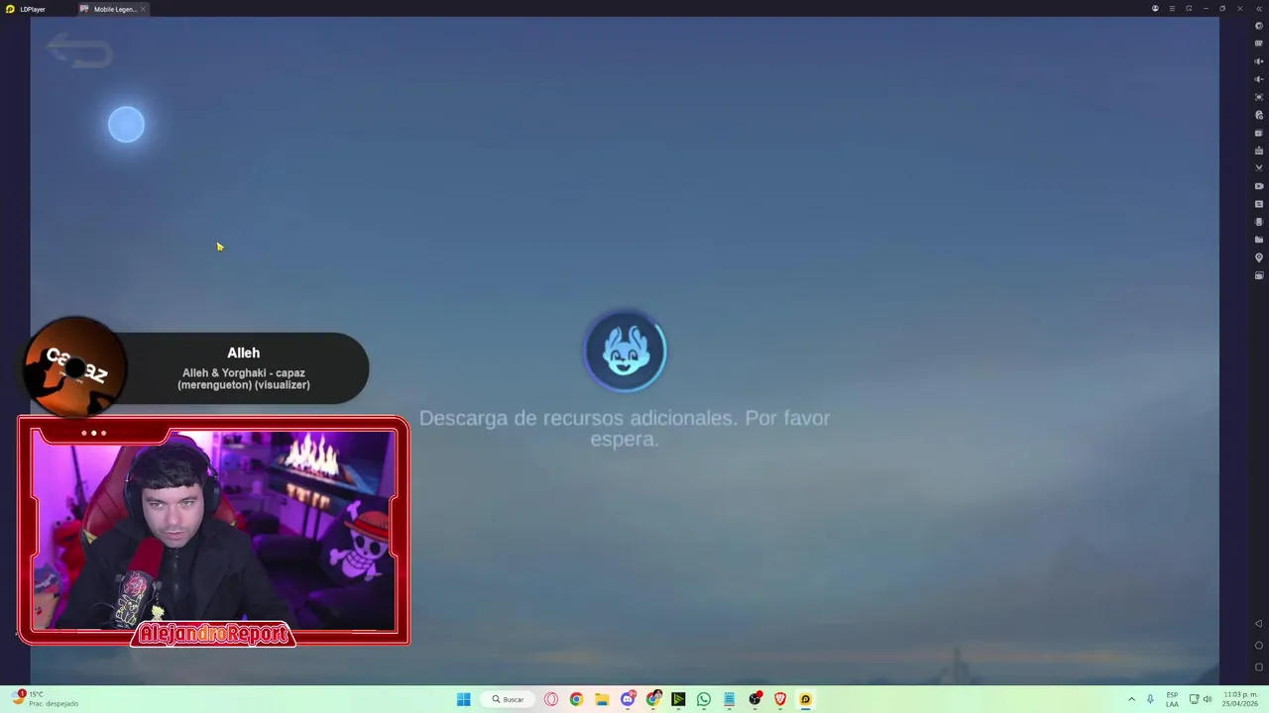
Task: Go back using the in-game arrow
Action: coord(79,51)
